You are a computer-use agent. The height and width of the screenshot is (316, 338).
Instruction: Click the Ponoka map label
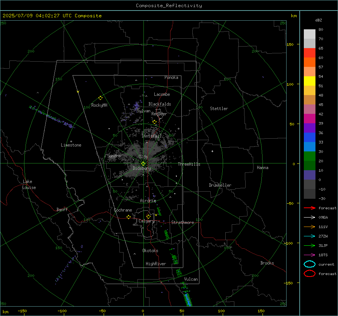(171, 77)
